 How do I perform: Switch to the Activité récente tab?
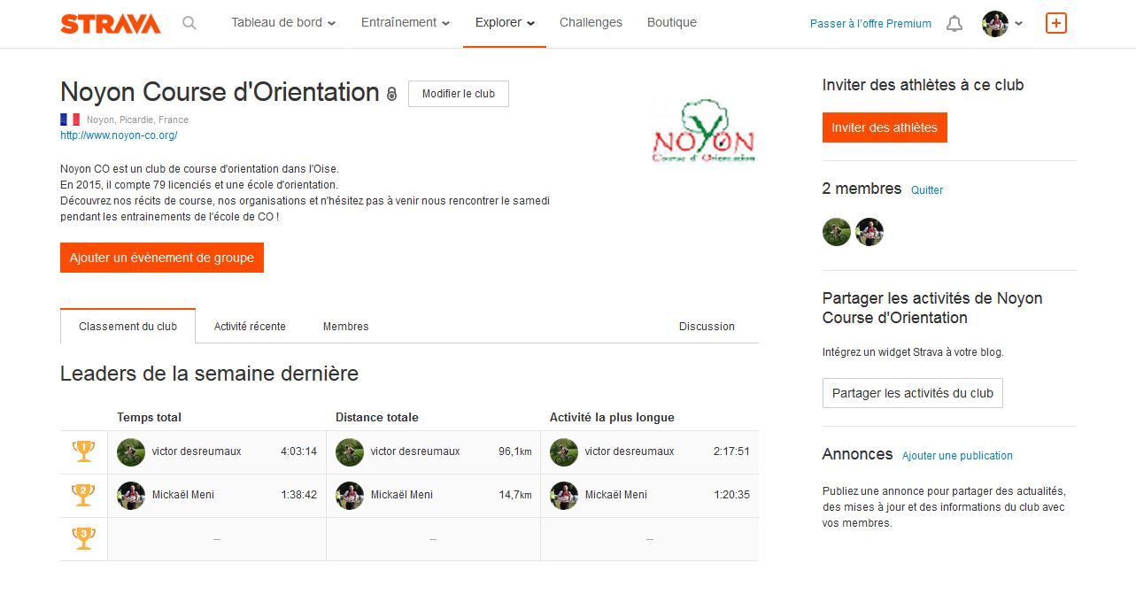point(250,327)
